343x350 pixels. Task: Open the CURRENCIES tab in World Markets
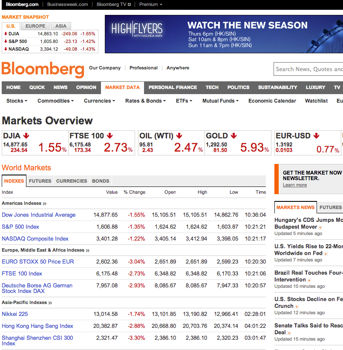72,181
